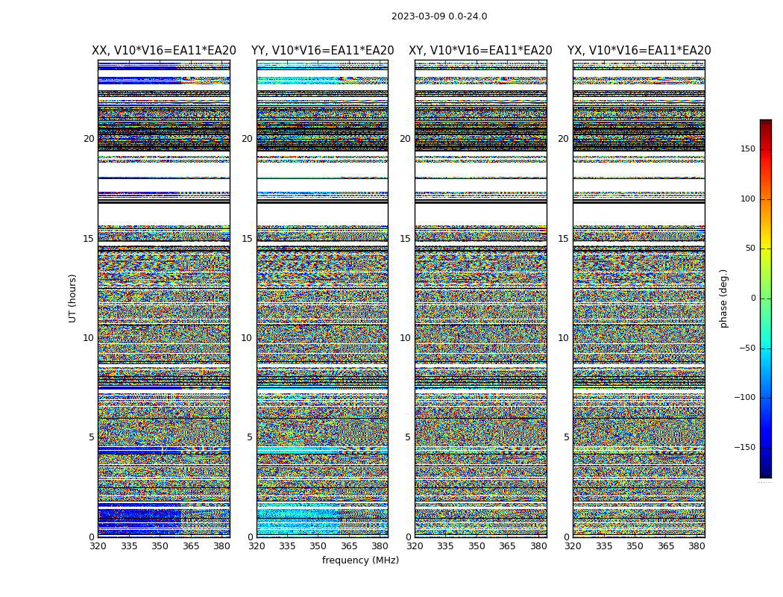Click the 335 MHz tick under XY plot
This screenshot has height=597, width=783.
[x=445, y=546]
